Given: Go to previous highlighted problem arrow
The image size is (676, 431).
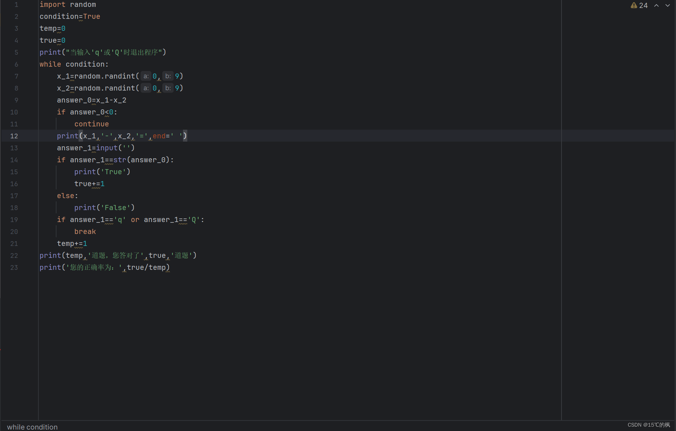Looking at the screenshot, I should click(656, 5).
